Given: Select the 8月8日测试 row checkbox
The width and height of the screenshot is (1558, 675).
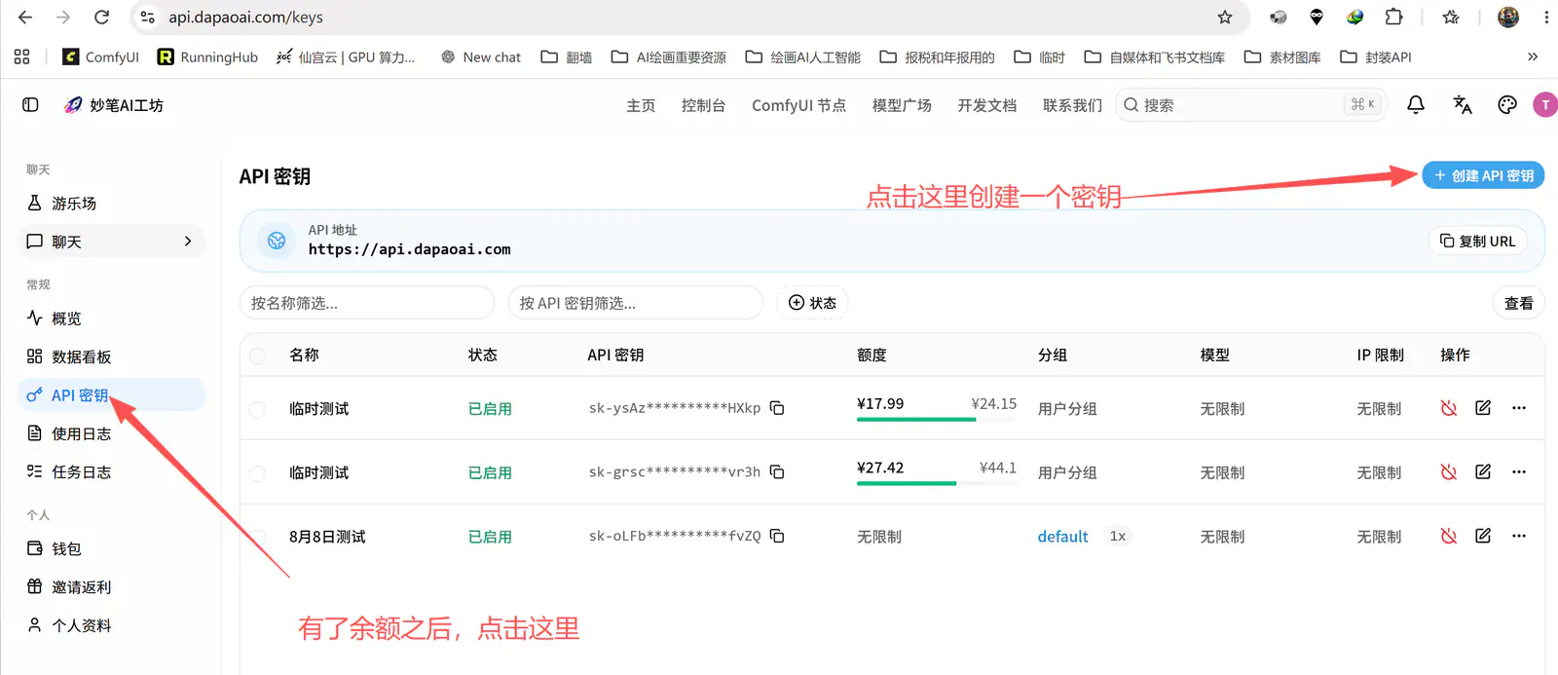Looking at the screenshot, I should 257,537.
